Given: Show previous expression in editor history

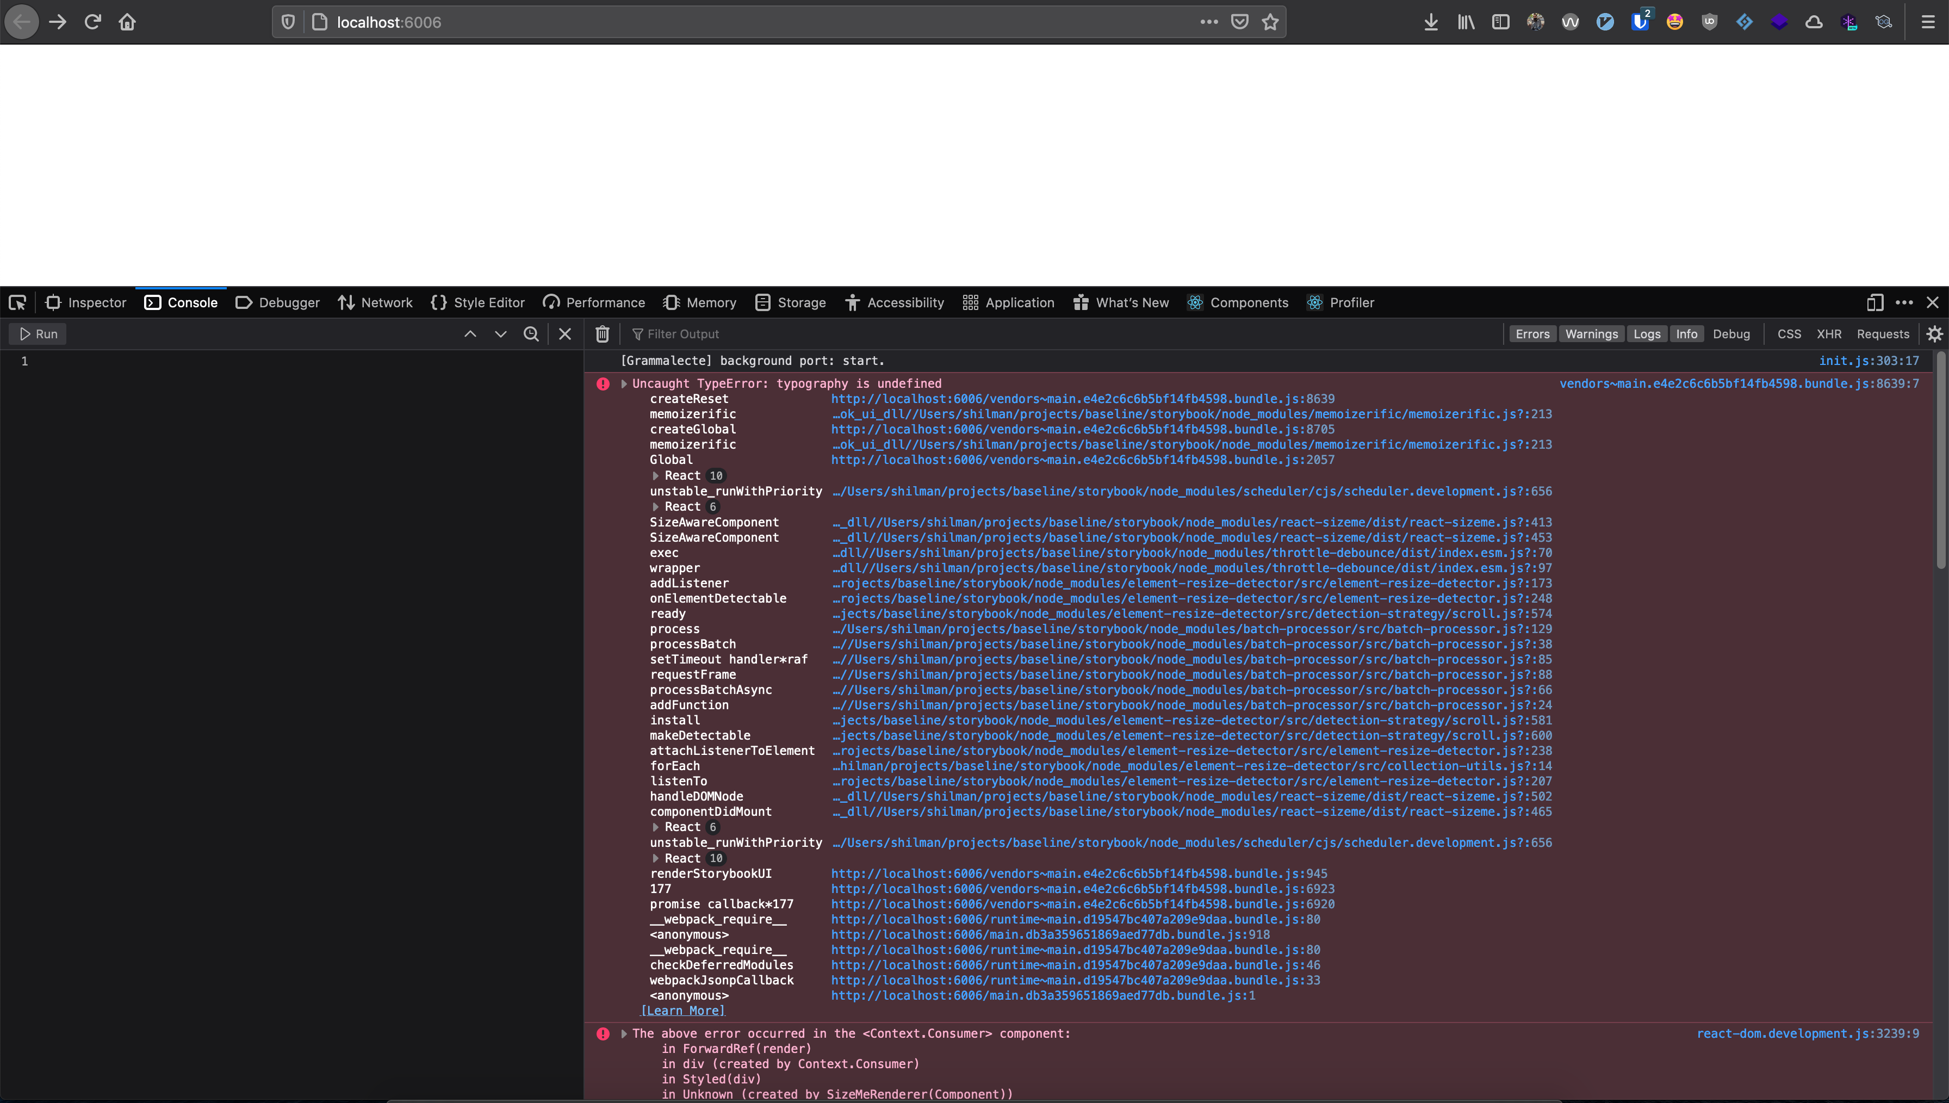Looking at the screenshot, I should [470, 334].
